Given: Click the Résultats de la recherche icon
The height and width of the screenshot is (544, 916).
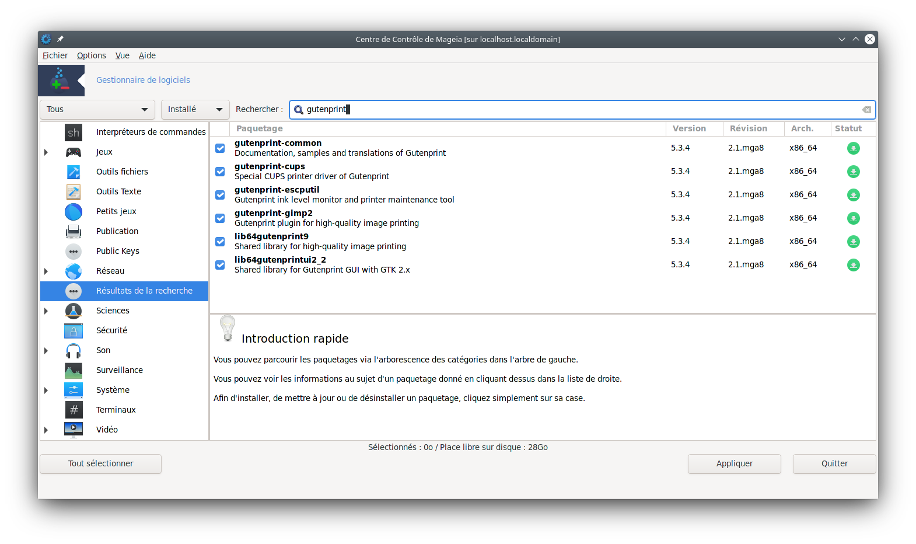Looking at the screenshot, I should tap(74, 291).
